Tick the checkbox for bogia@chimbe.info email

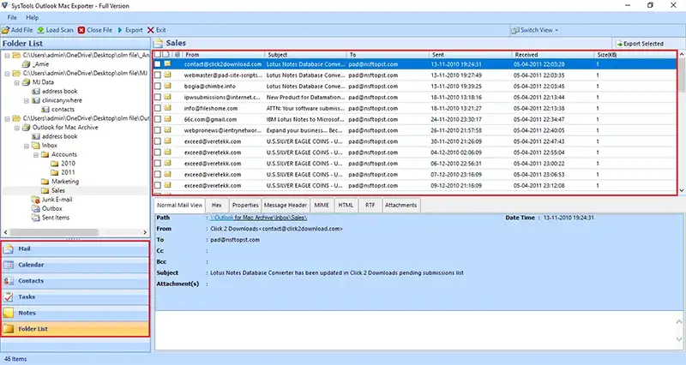pyautogui.click(x=158, y=87)
